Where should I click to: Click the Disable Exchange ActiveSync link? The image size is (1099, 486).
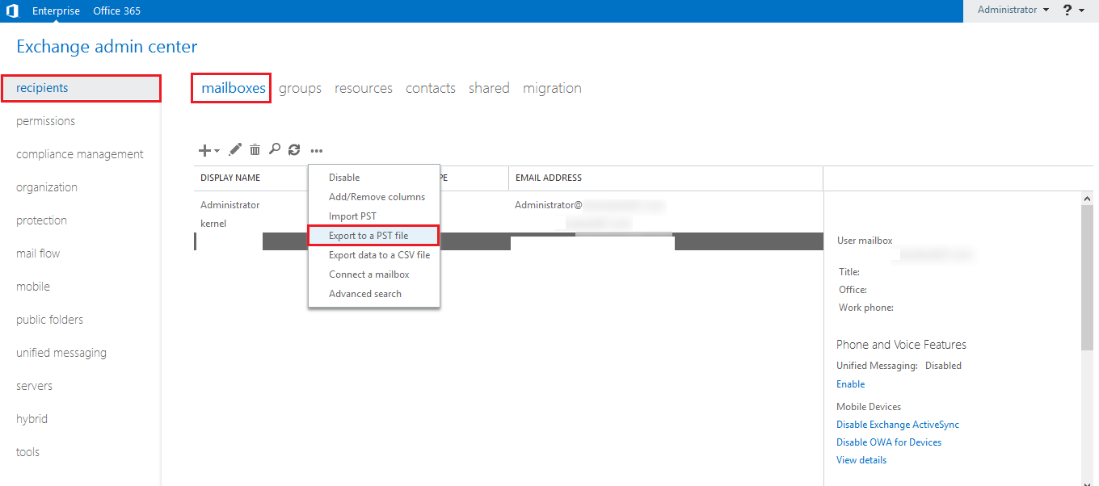pos(898,425)
